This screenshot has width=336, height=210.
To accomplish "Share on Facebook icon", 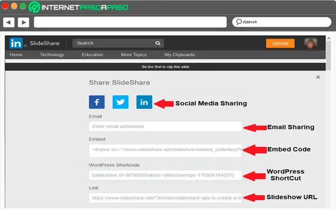I will 97,102.
